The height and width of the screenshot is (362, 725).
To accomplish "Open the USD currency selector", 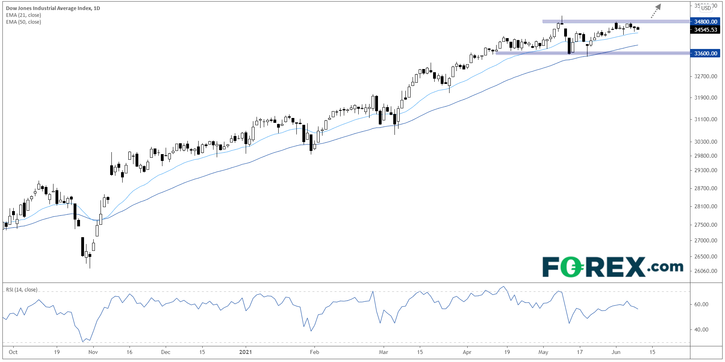I will (x=706, y=8).
